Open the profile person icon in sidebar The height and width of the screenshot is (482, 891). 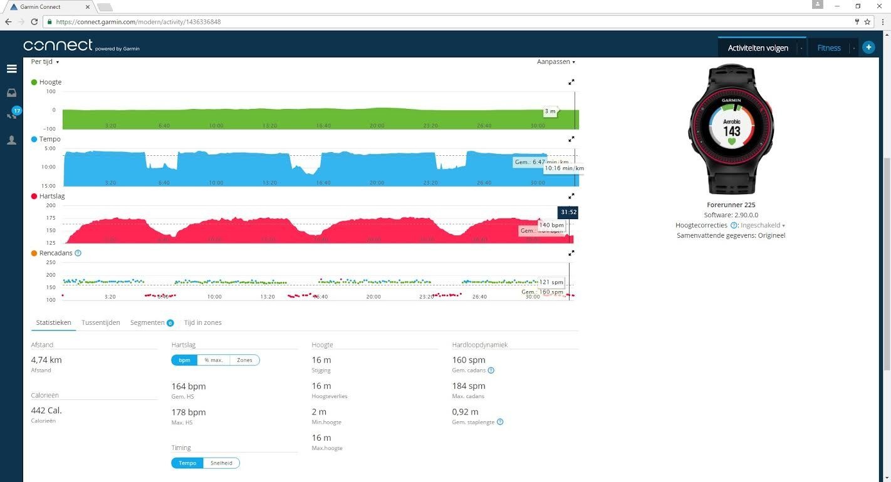coord(11,140)
